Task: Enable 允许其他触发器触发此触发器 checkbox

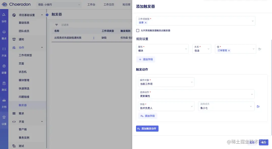Action: pyautogui.click(x=138, y=30)
